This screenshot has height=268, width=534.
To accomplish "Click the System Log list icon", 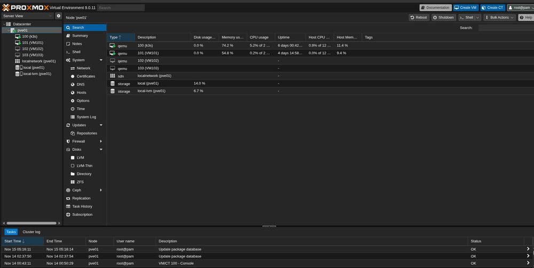I will (73, 117).
